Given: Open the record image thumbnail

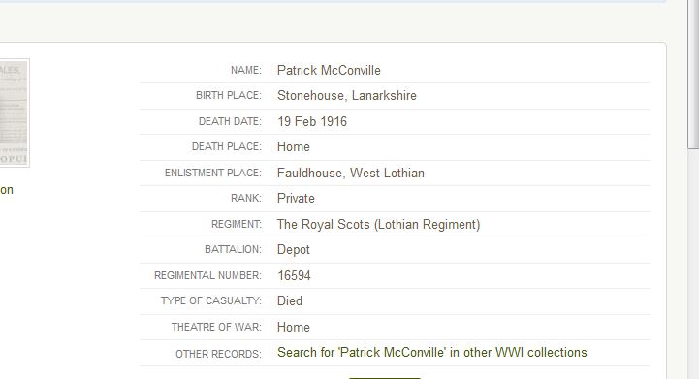Looking at the screenshot, I should 15,112.
